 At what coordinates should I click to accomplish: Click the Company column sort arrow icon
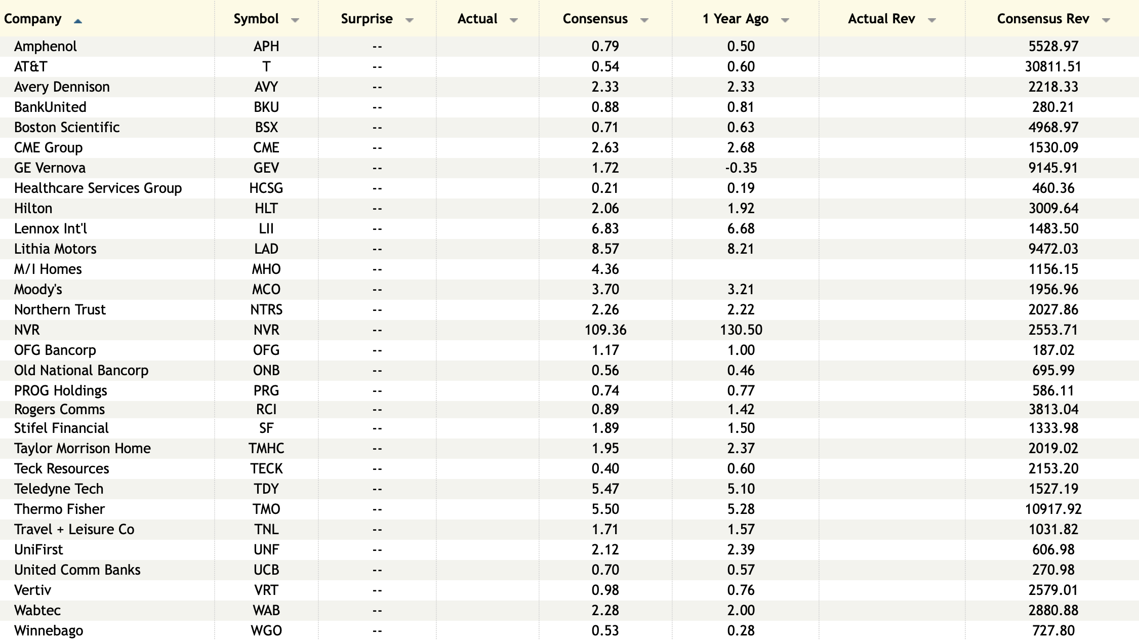tap(77, 21)
